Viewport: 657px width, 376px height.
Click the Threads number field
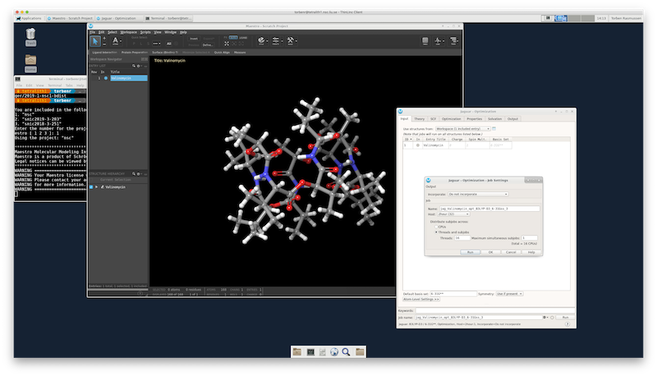[462, 238]
